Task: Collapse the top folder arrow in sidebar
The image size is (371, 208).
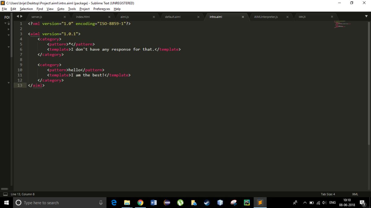Action: tap(6, 23)
